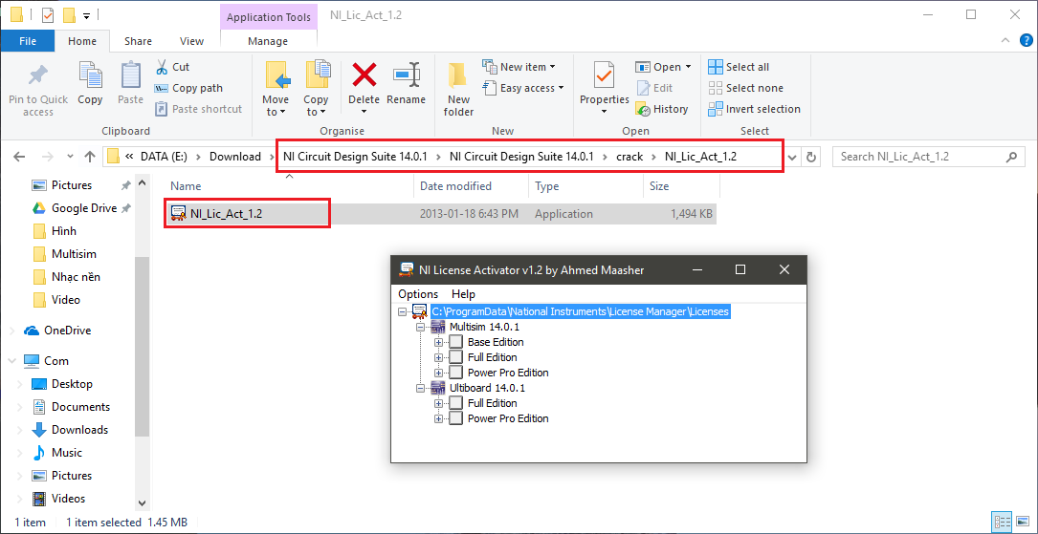This screenshot has width=1038, height=534.
Task: Click the Paste clipboard icon
Action: (x=130, y=75)
